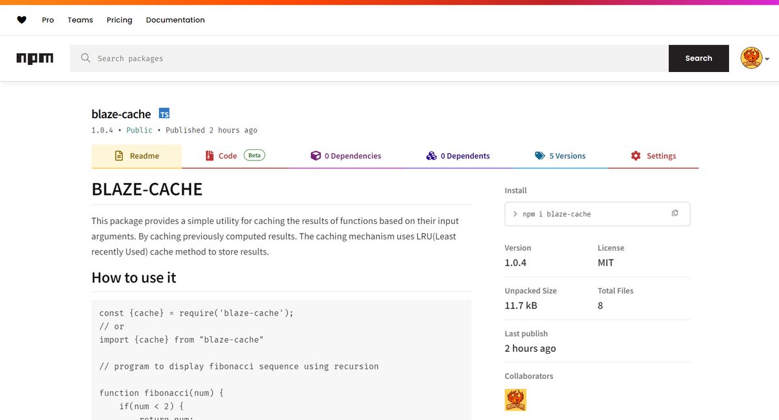The width and height of the screenshot is (779, 420).
Task: Open the Pro page
Action: [x=48, y=20]
